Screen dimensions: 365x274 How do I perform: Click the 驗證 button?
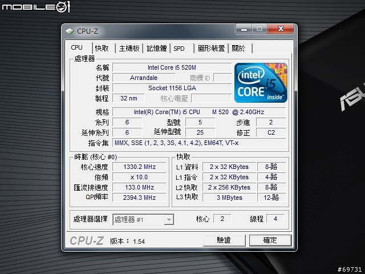click(224, 240)
